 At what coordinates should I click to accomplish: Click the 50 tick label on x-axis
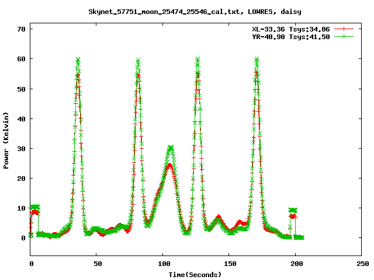pyautogui.click(x=97, y=264)
